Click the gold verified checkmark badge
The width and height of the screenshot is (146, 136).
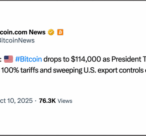51,32
